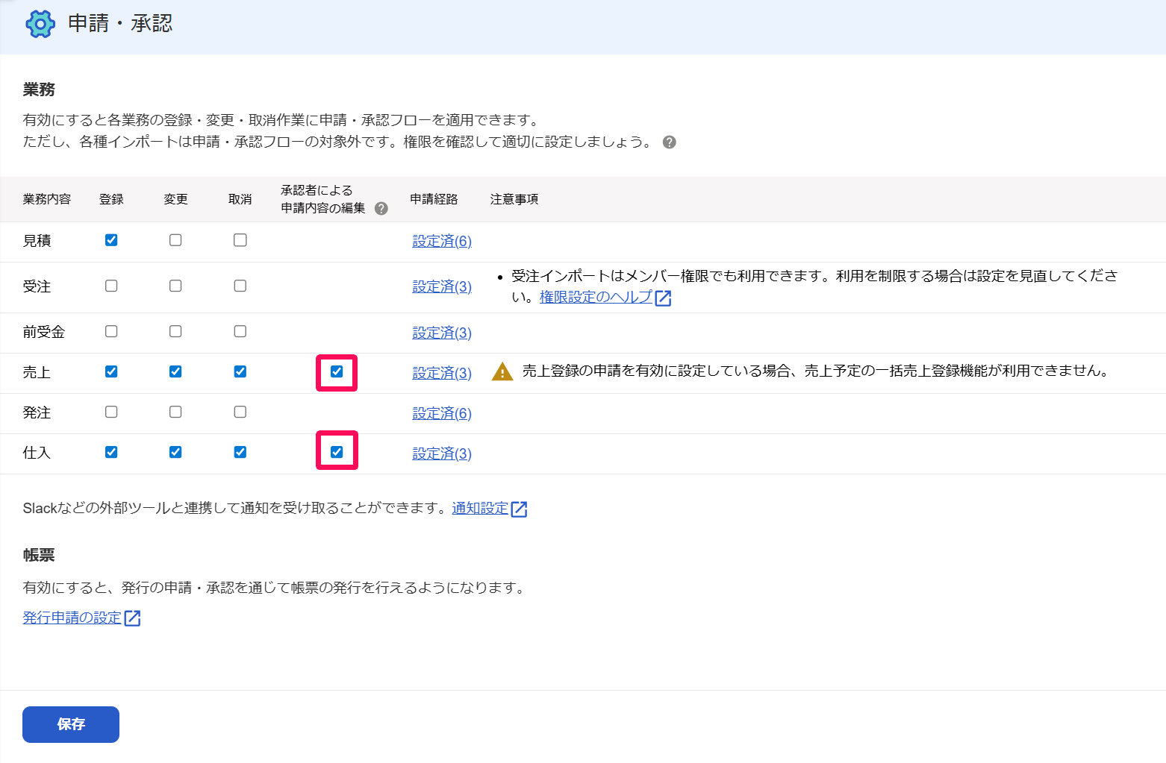Open 設定済(3) link in 売上 row
This screenshot has width=1166, height=763.
(x=442, y=373)
